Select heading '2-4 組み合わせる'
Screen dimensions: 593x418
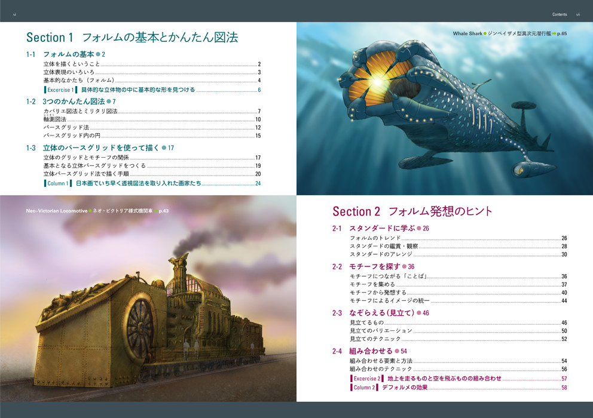369,351
